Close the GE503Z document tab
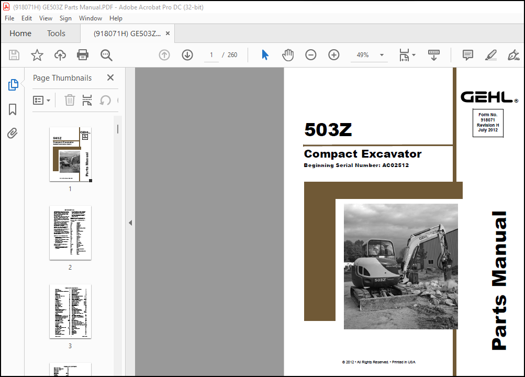 coord(167,34)
